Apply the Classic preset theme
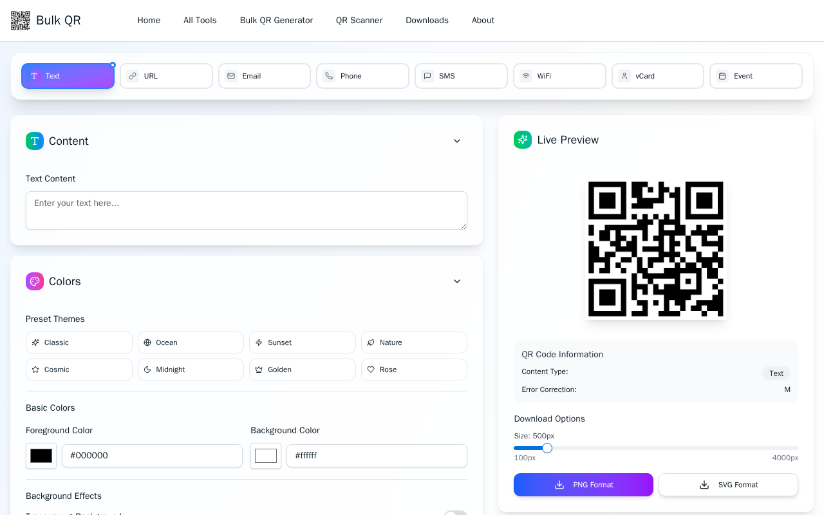 pos(79,342)
